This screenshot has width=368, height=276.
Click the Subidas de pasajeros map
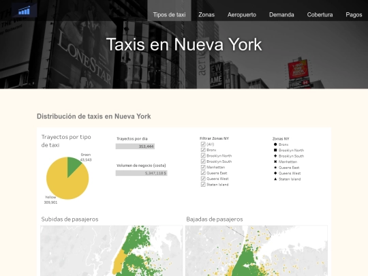click(x=112, y=251)
